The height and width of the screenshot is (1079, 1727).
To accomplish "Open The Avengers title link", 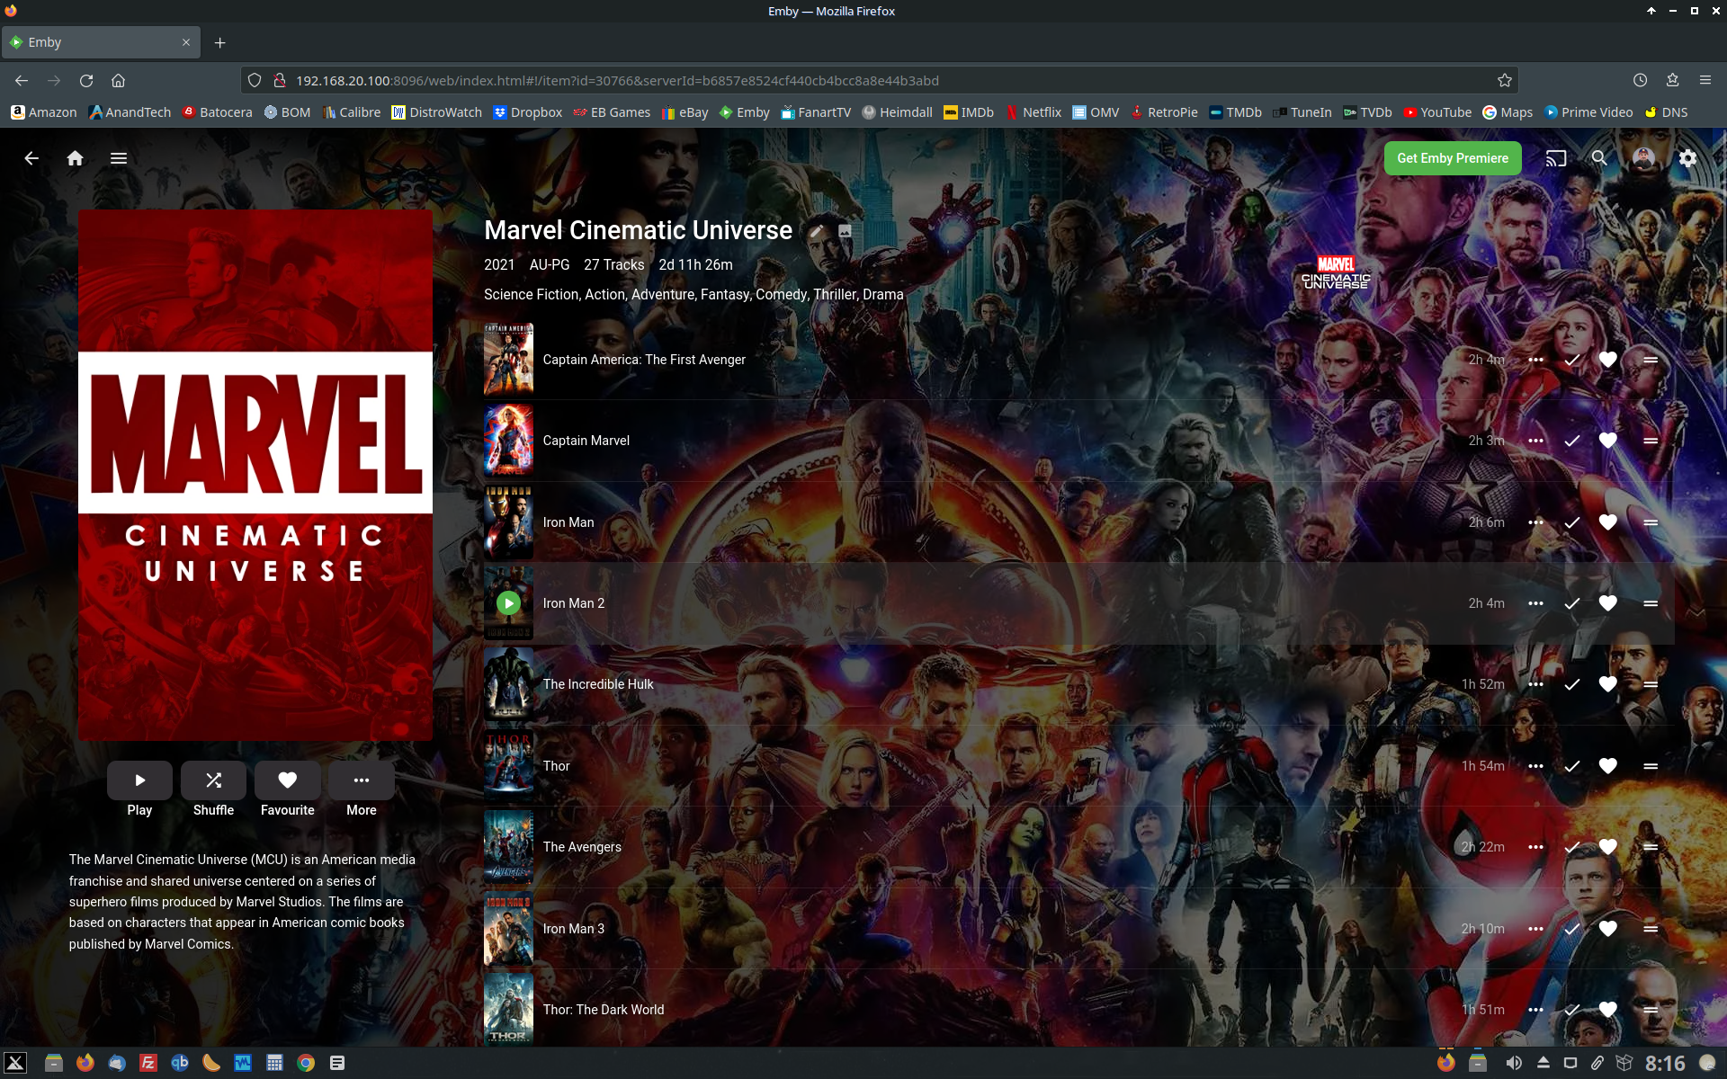I will (x=582, y=847).
